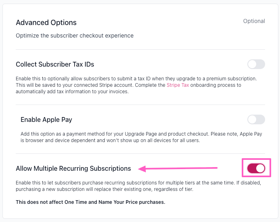Enable the Collect Subscriber Tax IDs toggle
The height and width of the screenshot is (222, 280).
[x=256, y=64]
